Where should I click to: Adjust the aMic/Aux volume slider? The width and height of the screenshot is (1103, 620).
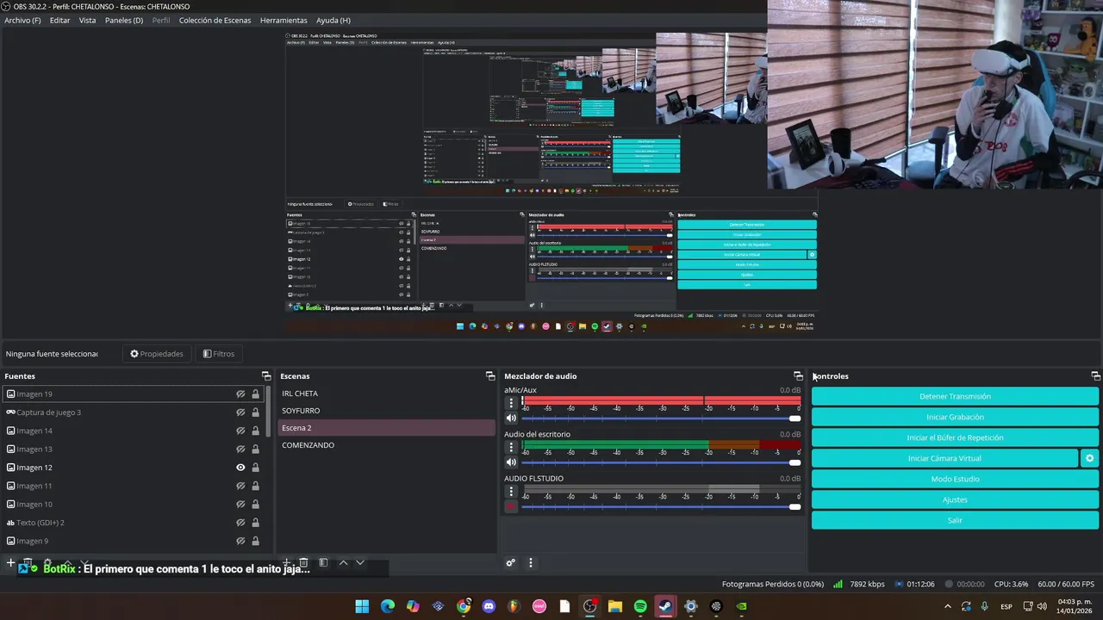661,418
